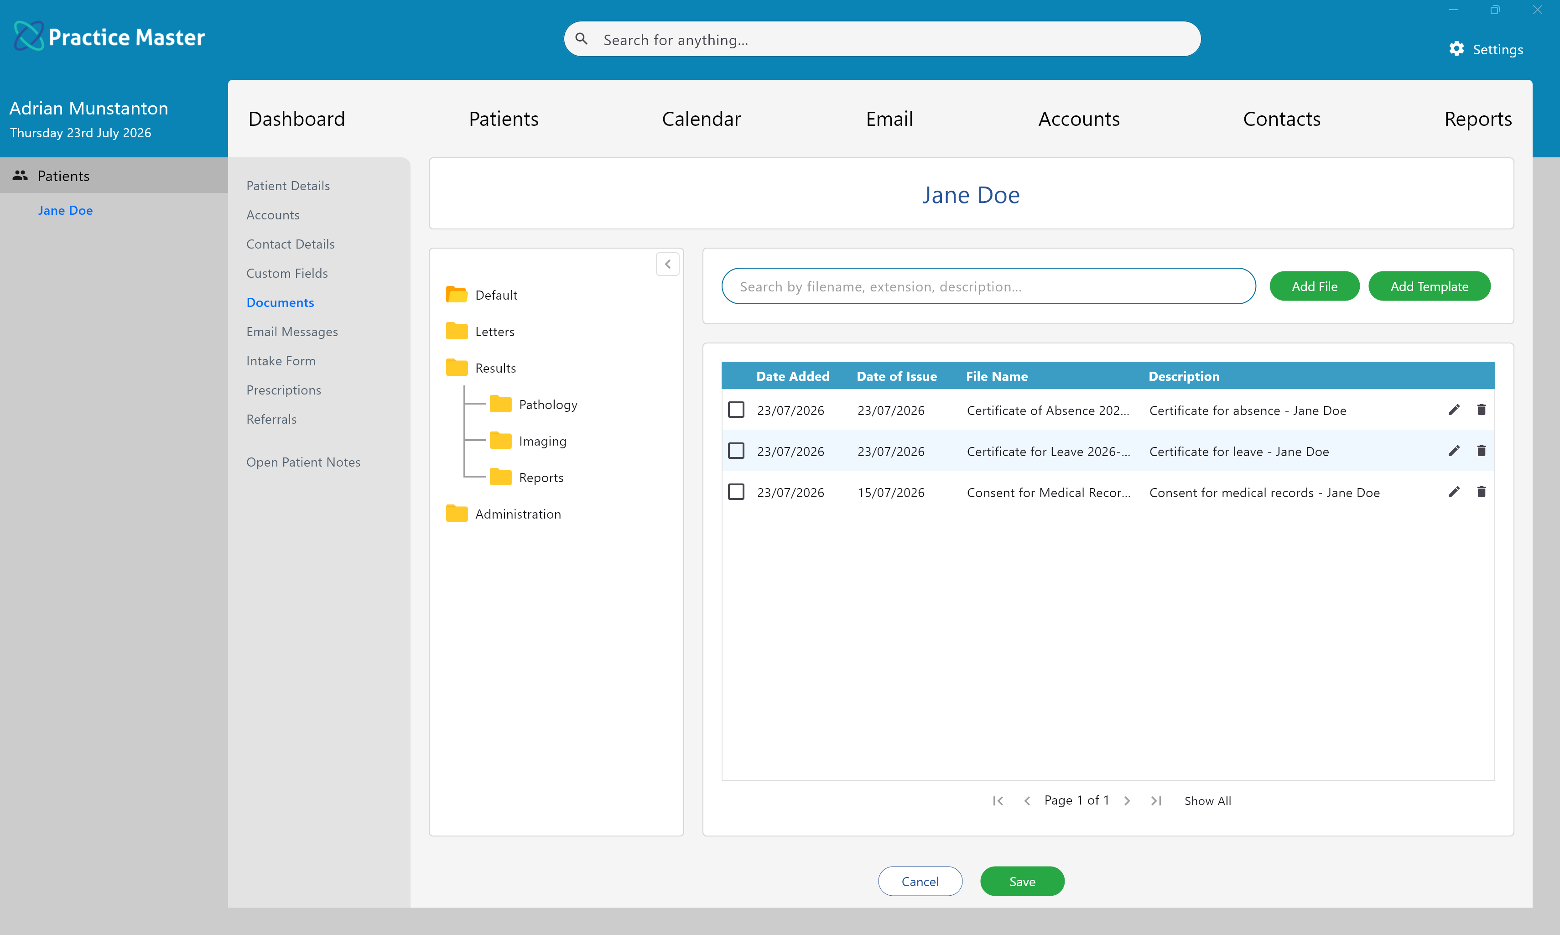This screenshot has height=935, width=1560.
Task: Switch to the Patients top tab
Action: pos(504,119)
